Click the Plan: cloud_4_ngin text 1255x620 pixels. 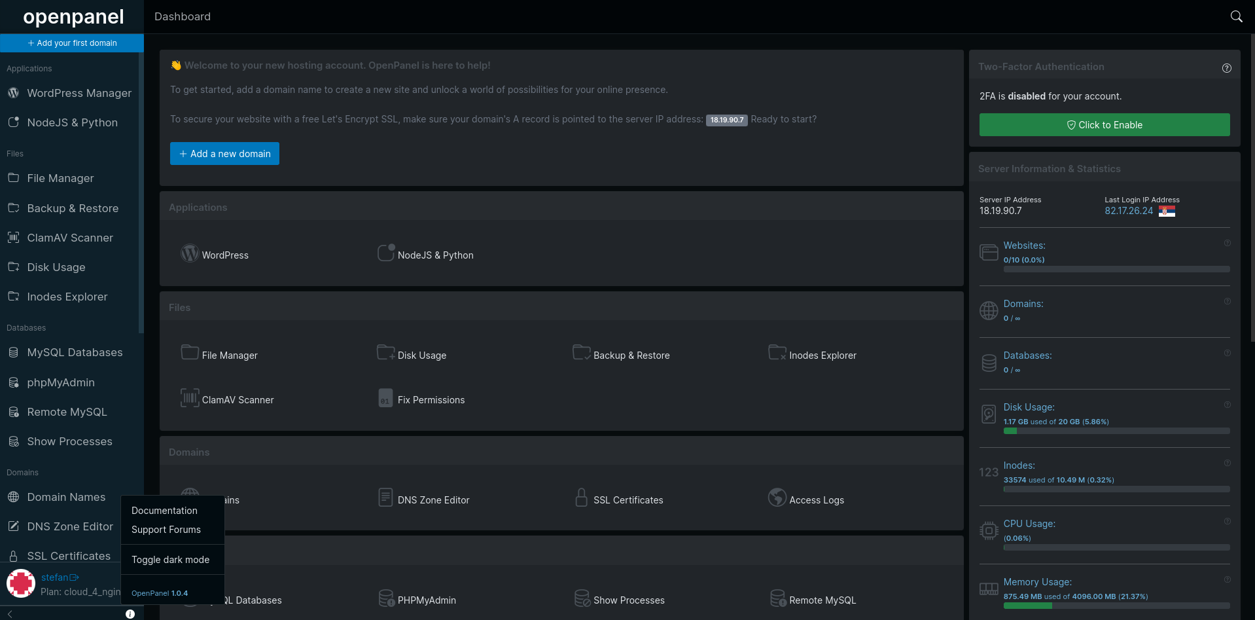point(80,592)
